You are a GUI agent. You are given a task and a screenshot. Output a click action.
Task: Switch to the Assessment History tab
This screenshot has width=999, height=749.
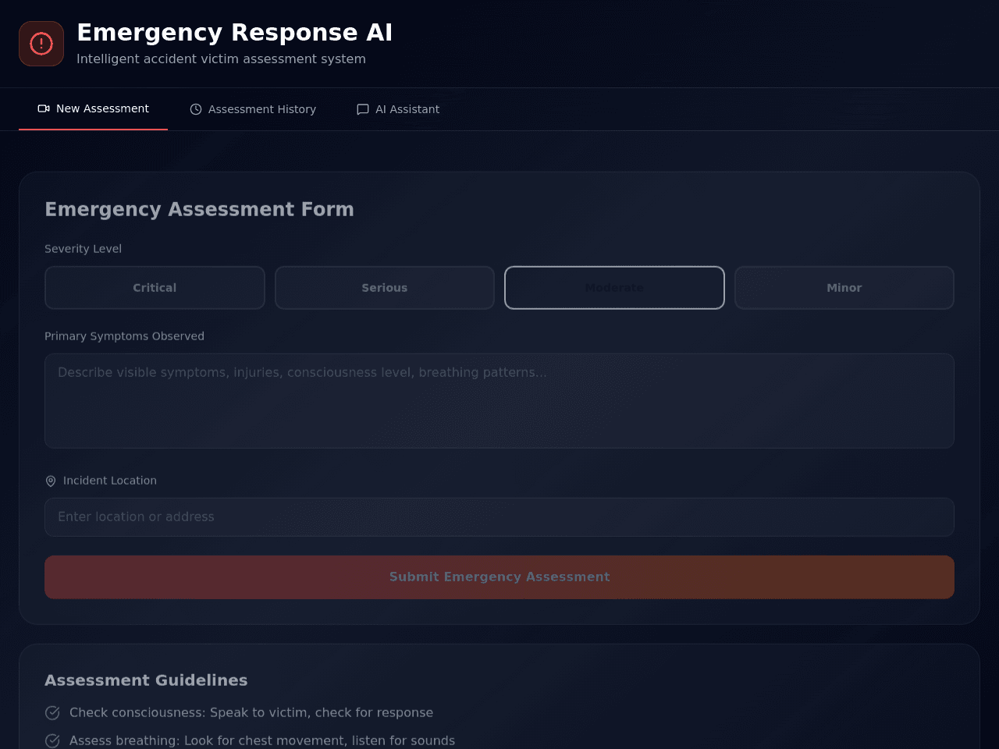coord(253,109)
